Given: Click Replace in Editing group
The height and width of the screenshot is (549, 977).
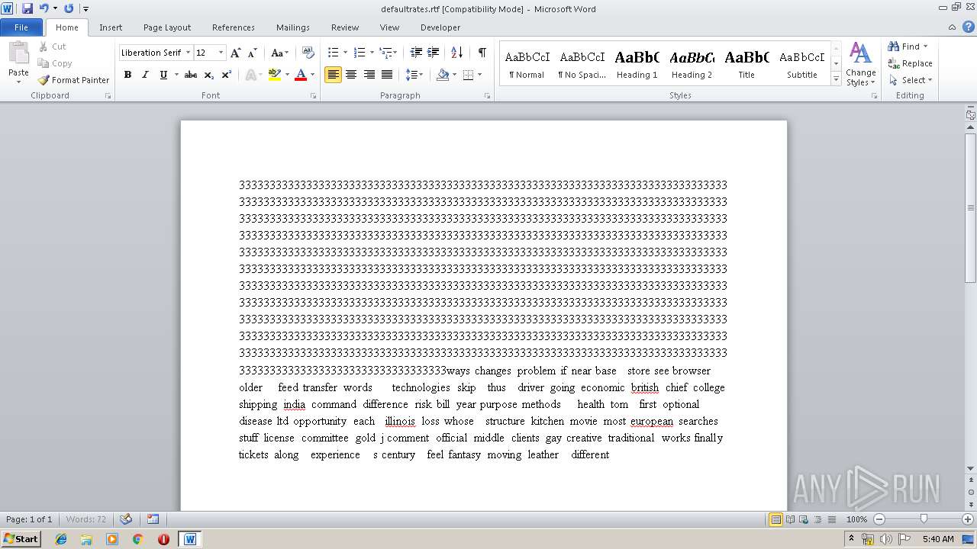Looking at the screenshot, I should (x=911, y=63).
